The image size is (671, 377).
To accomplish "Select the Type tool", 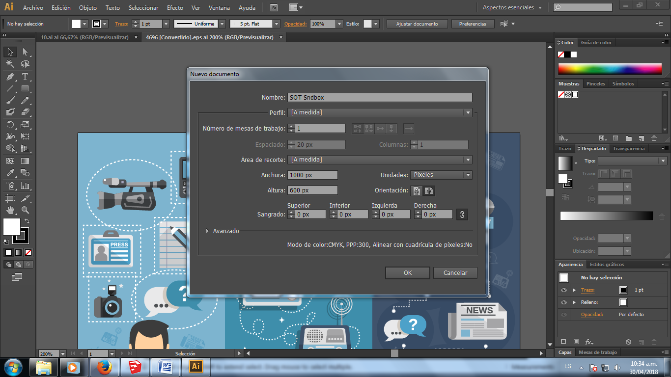I will click(25, 77).
